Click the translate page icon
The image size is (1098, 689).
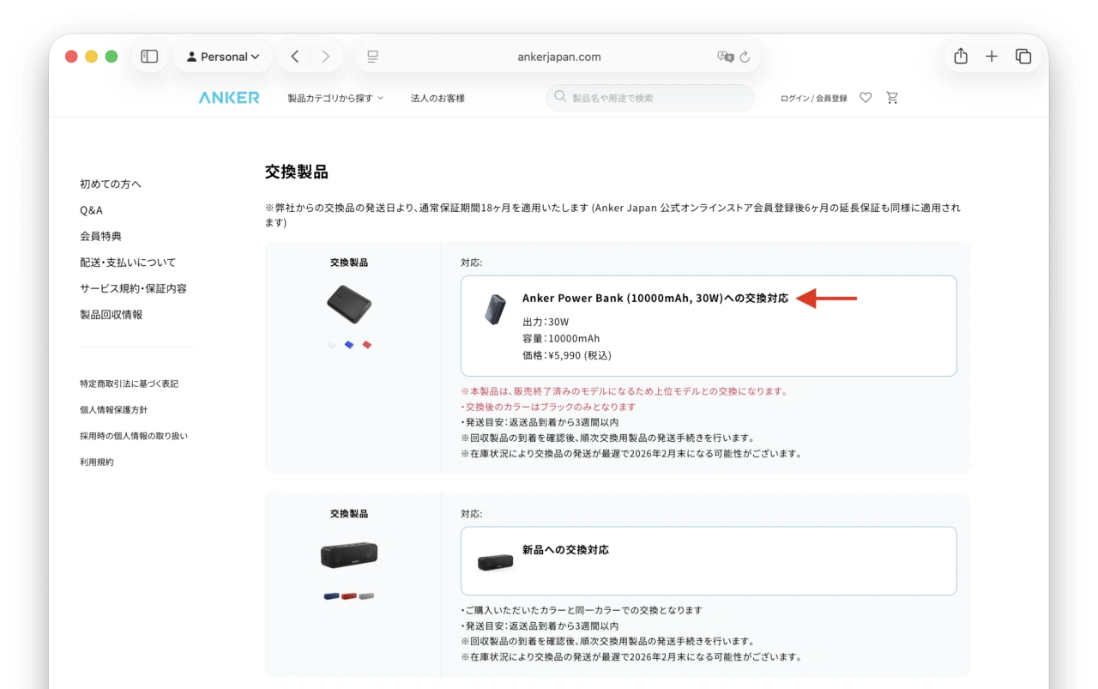[726, 57]
